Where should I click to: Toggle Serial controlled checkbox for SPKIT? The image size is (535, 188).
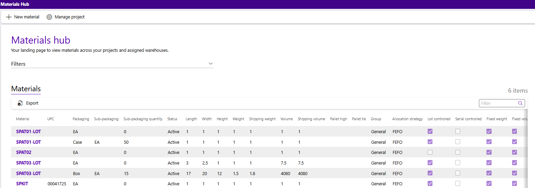(458, 184)
